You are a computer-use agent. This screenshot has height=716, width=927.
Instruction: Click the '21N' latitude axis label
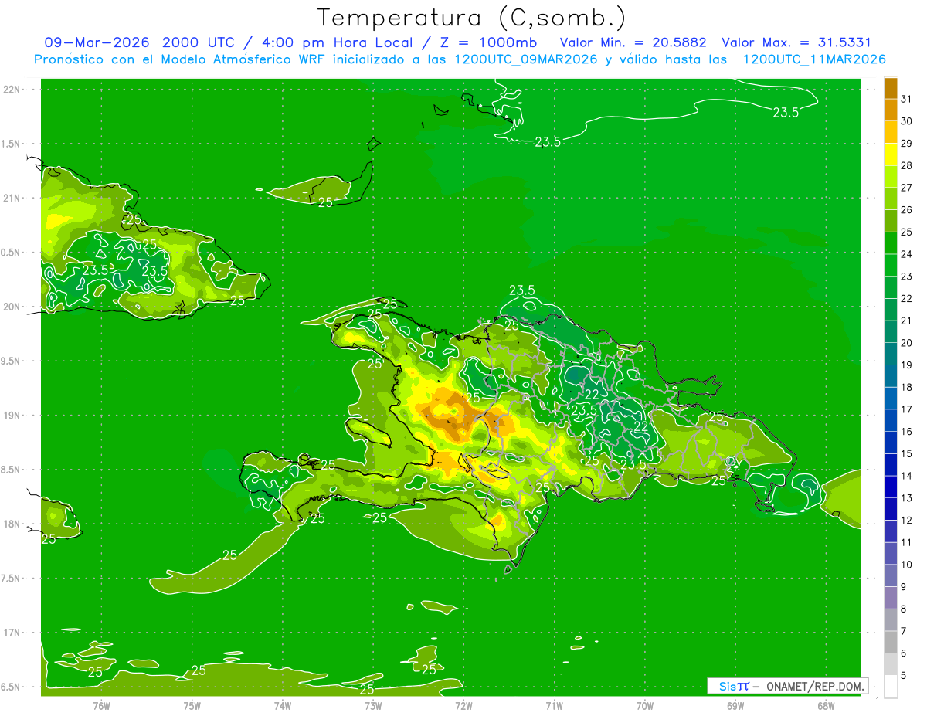(x=11, y=198)
